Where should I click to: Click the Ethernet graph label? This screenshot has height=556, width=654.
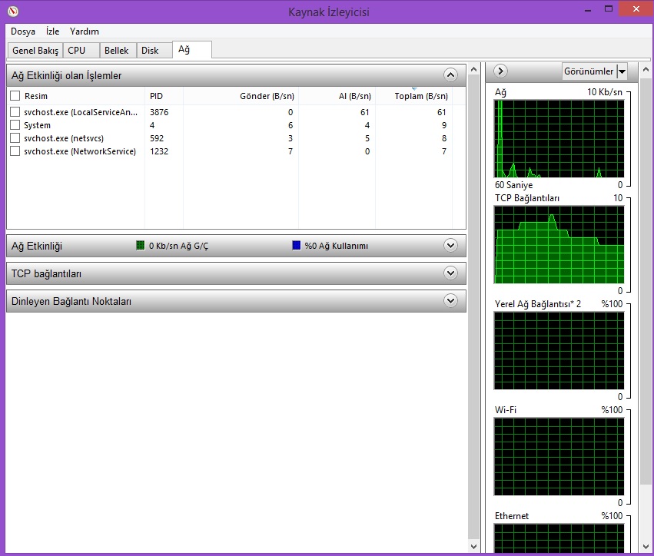[512, 516]
